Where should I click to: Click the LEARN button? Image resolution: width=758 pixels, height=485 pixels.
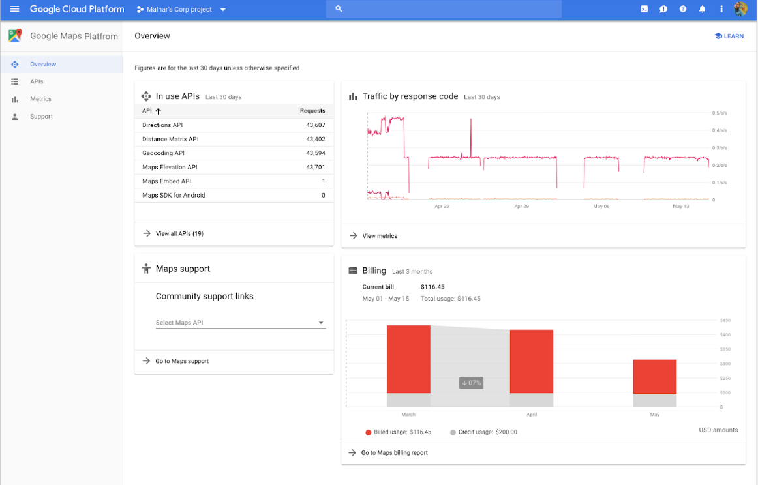click(x=729, y=36)
